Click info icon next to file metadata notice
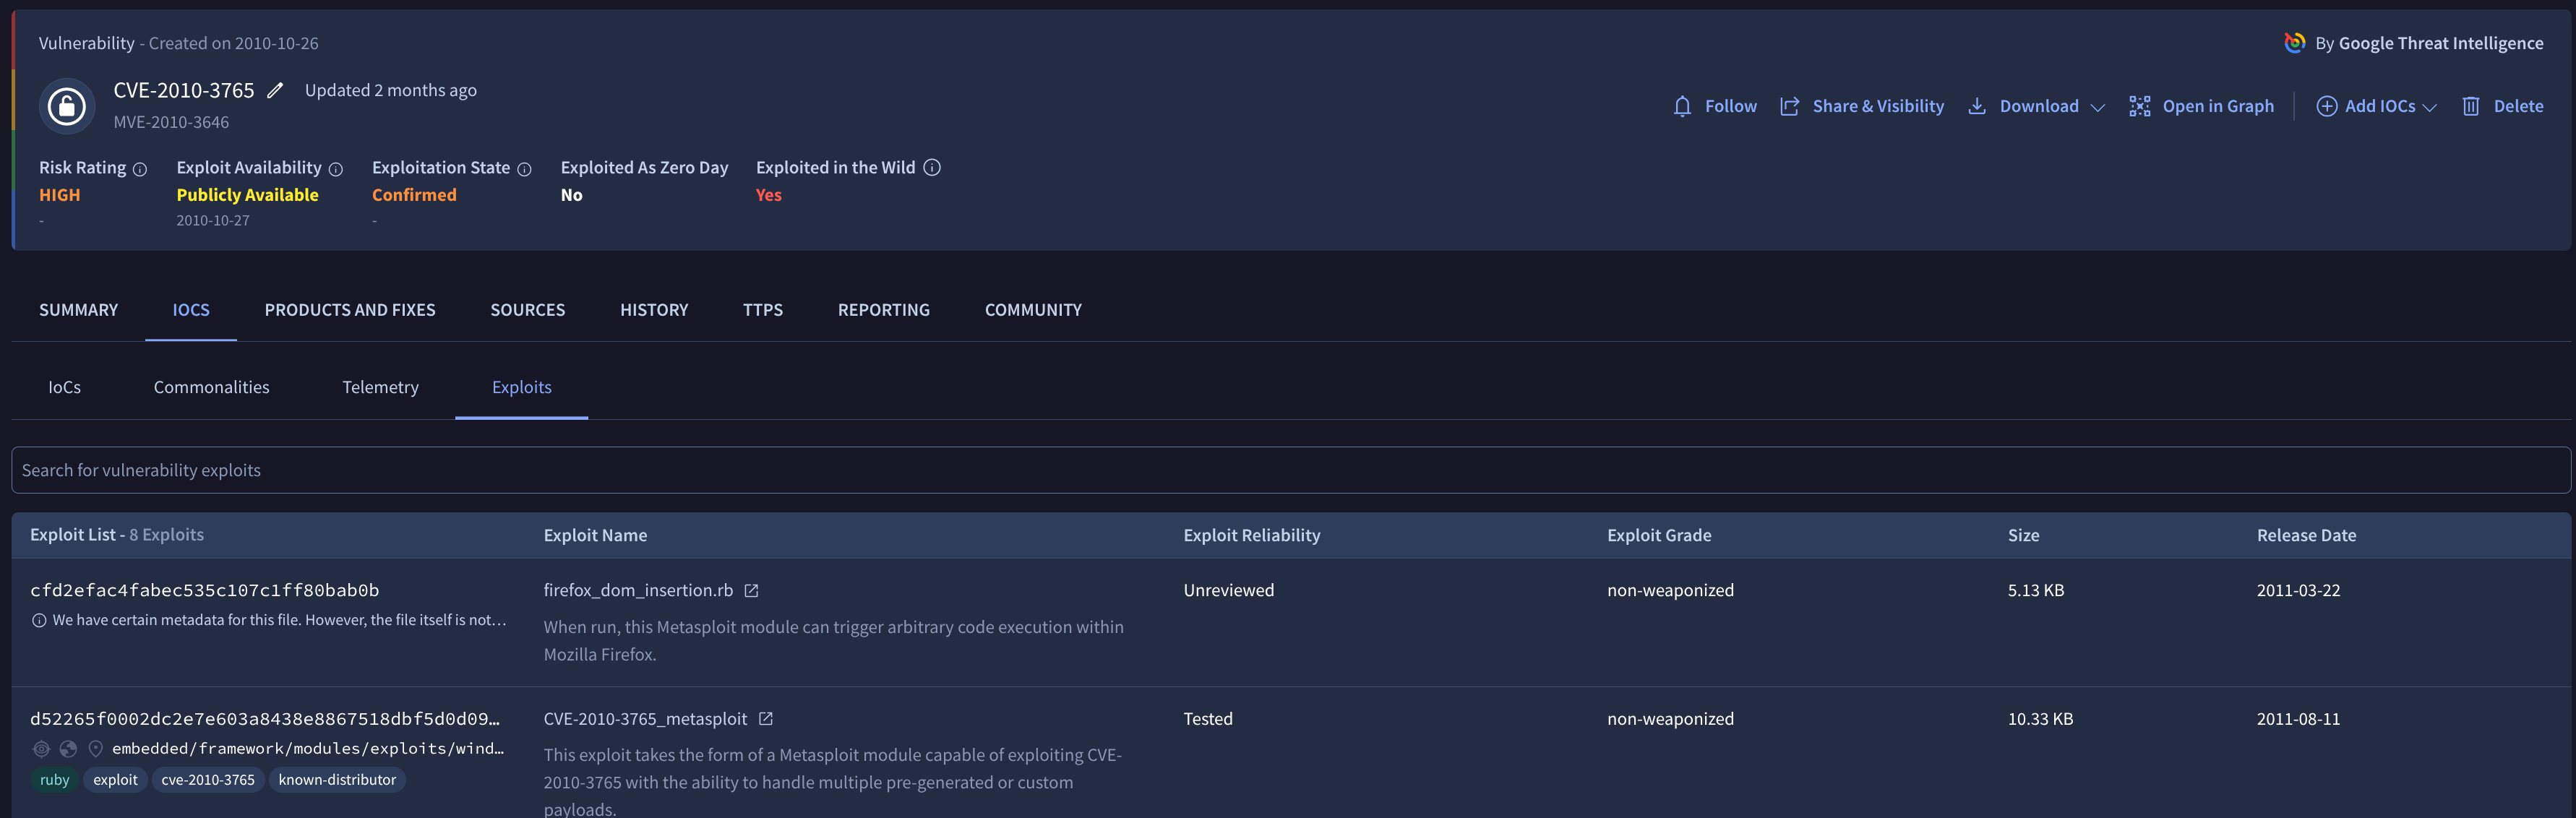Viewport: 2576px width, 818px height. (39, 620)
